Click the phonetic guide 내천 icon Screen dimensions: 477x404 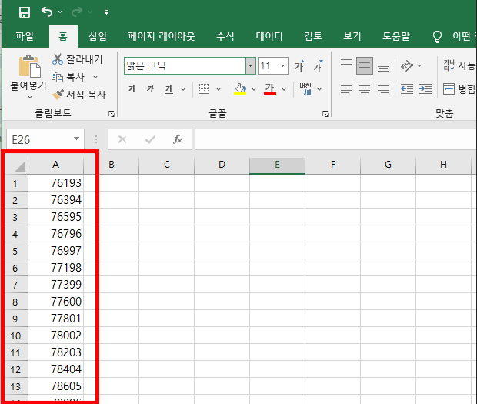pyautogui.click(x=305, y=89)
